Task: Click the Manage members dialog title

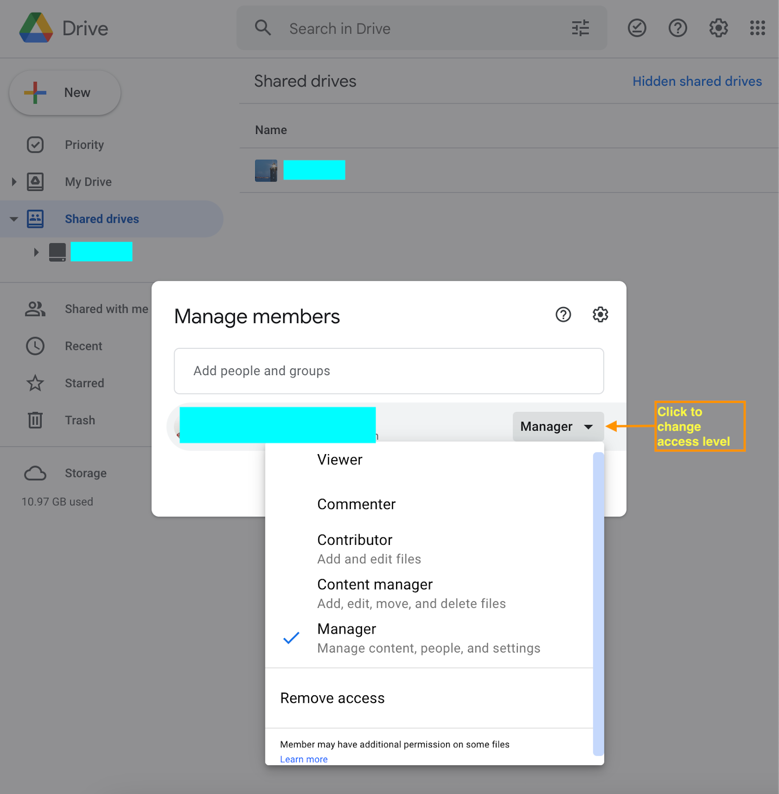Action: [x=257, y=317]
